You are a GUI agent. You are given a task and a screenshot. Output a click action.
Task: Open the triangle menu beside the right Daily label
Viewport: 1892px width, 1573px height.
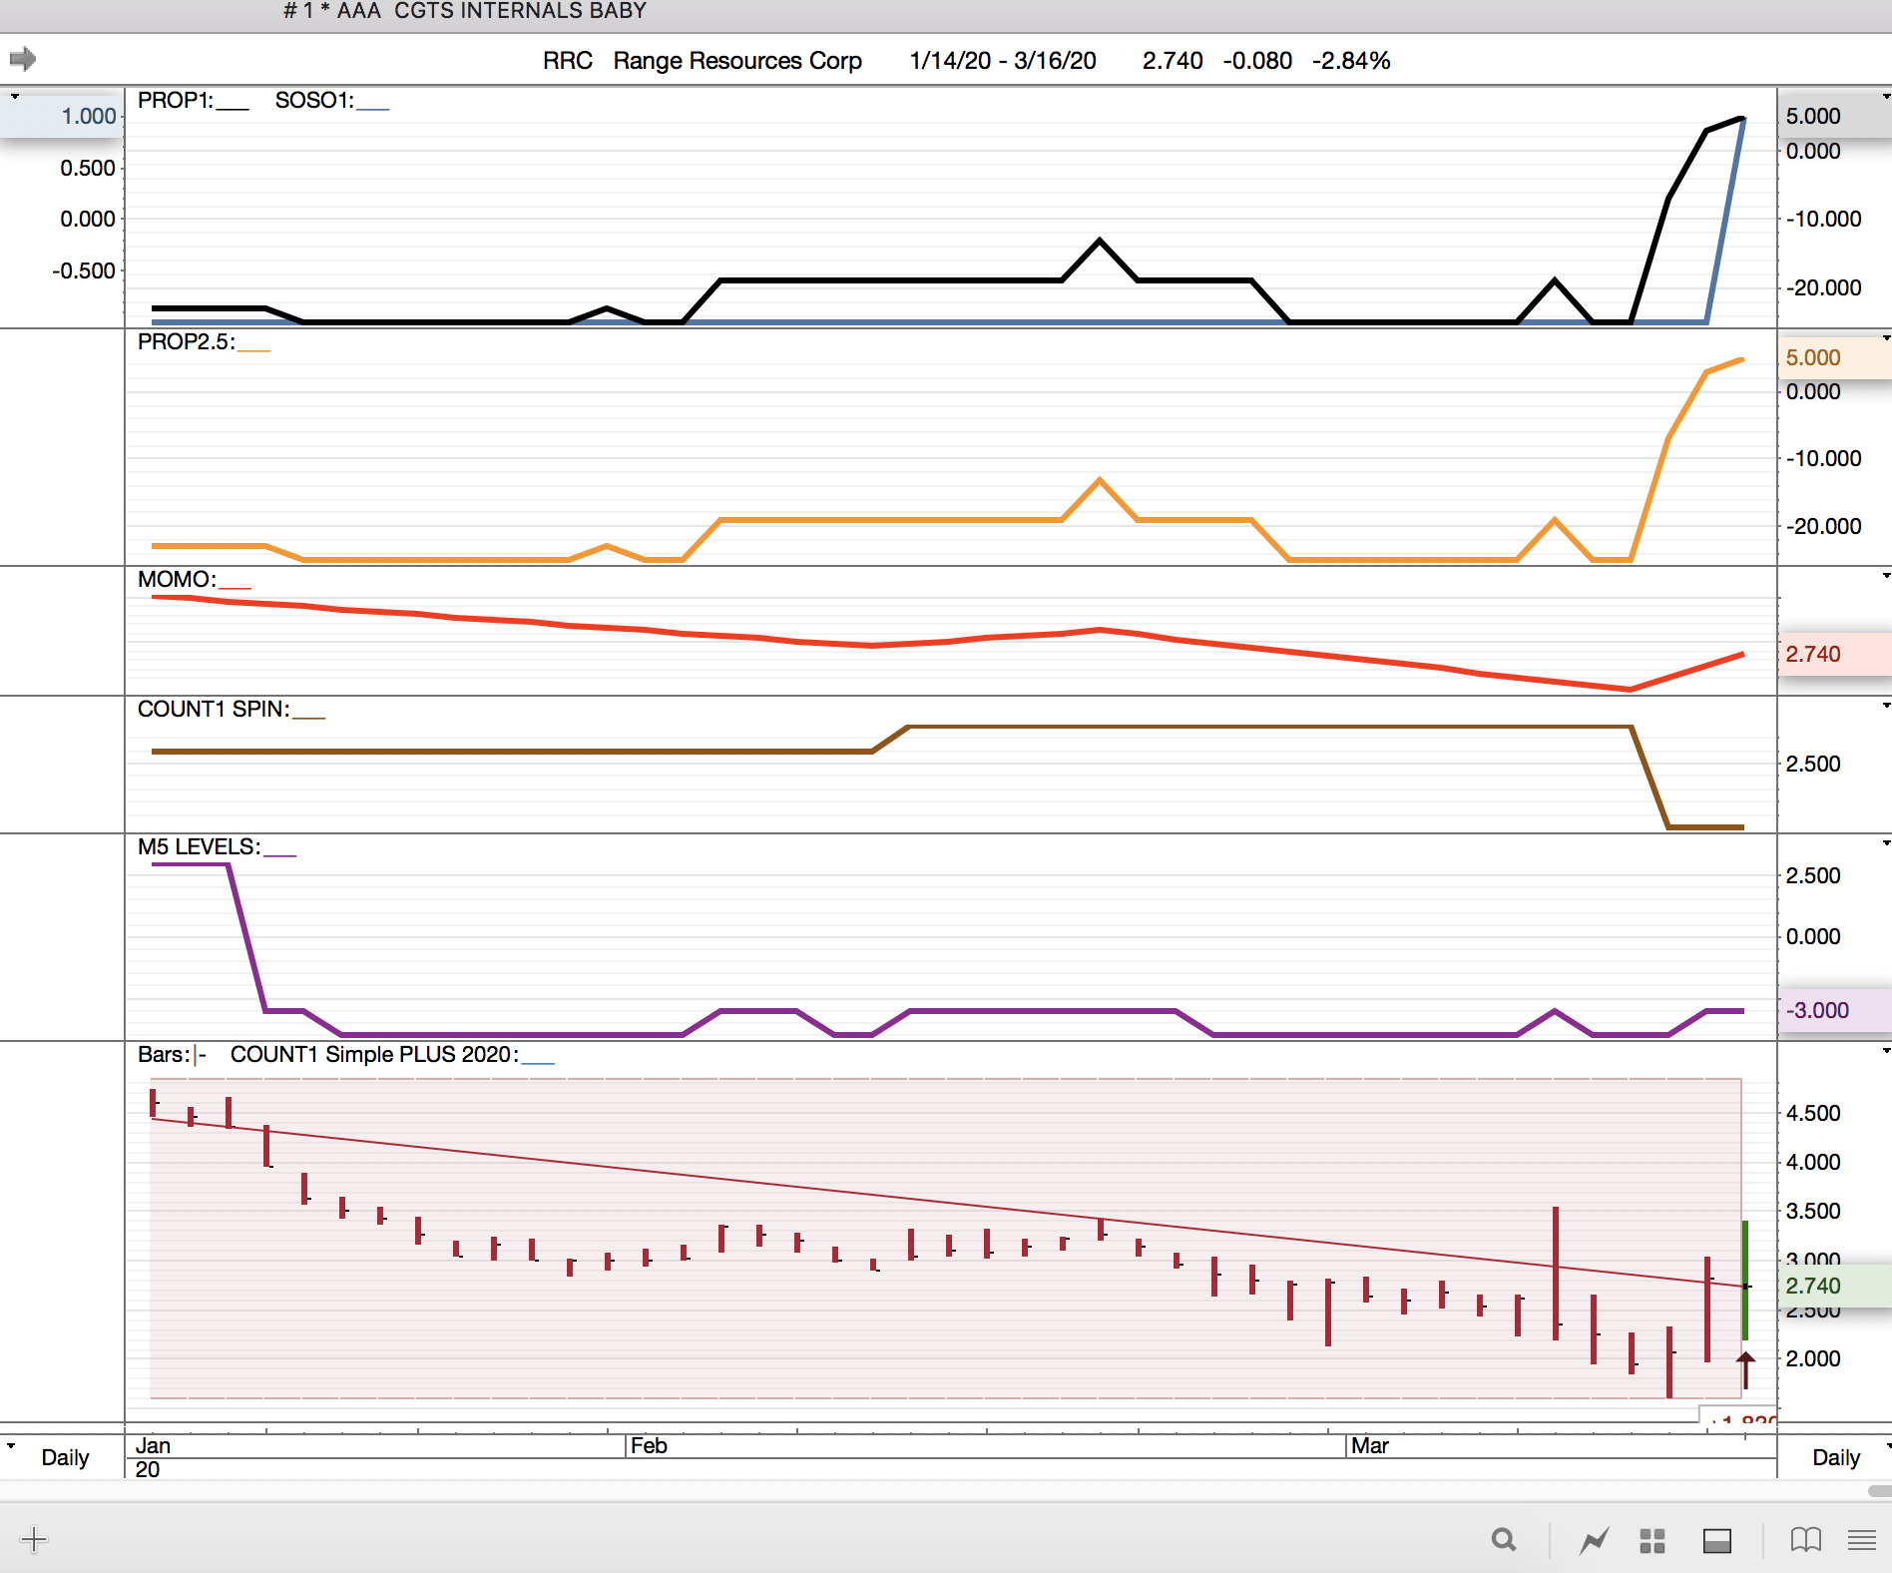(x=1886, y=1444)
